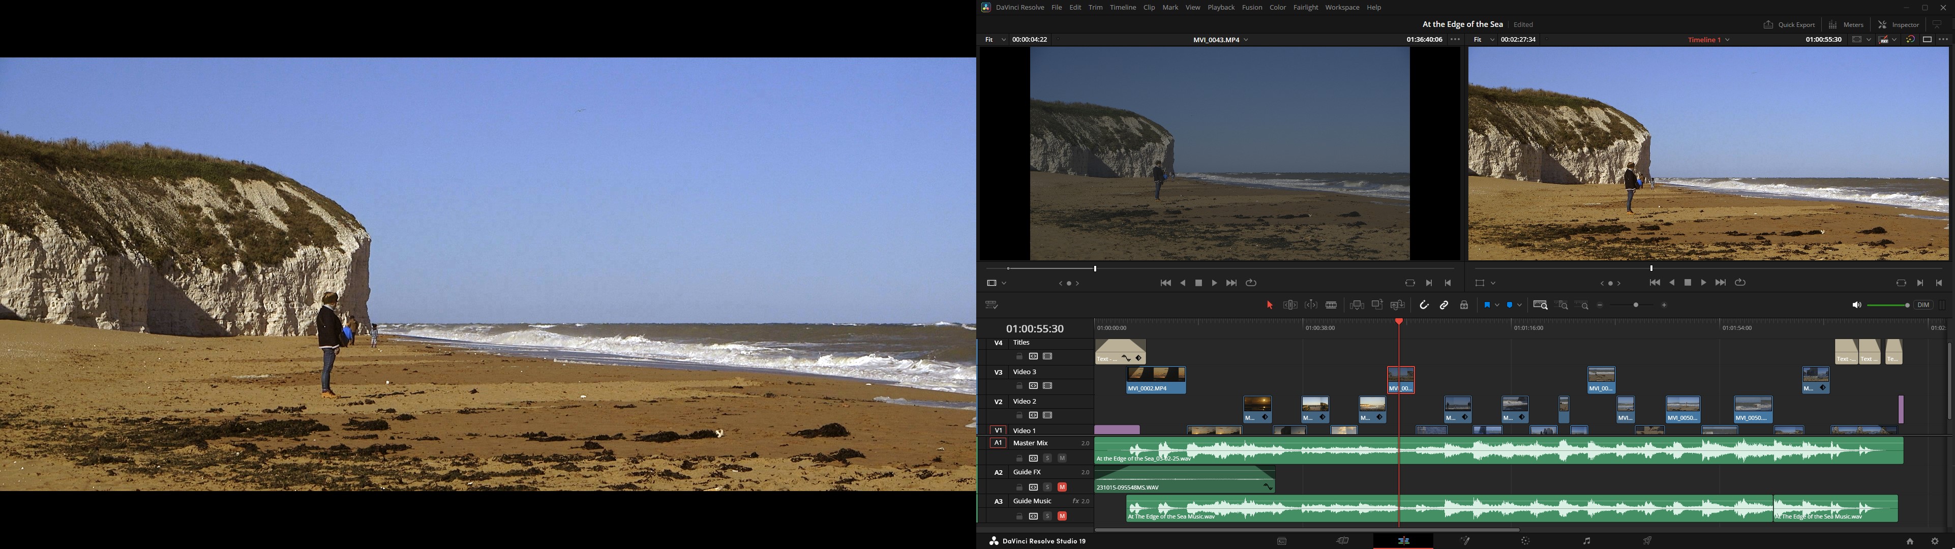Mute the A1 Master Mix track
This screenshot has width=1955, height=549.
coord(1063,458)
